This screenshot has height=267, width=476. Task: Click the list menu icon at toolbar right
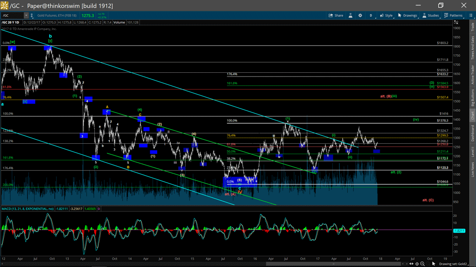(x=470, y=15)
